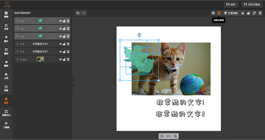Viewport: 265px width, 140px height.
Task: Click the 56% zoom level
Action: [x=168, y=136]
